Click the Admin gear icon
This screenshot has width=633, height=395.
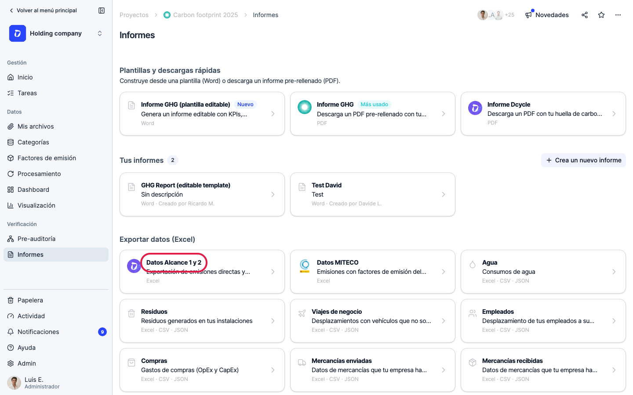coord(11,363)
